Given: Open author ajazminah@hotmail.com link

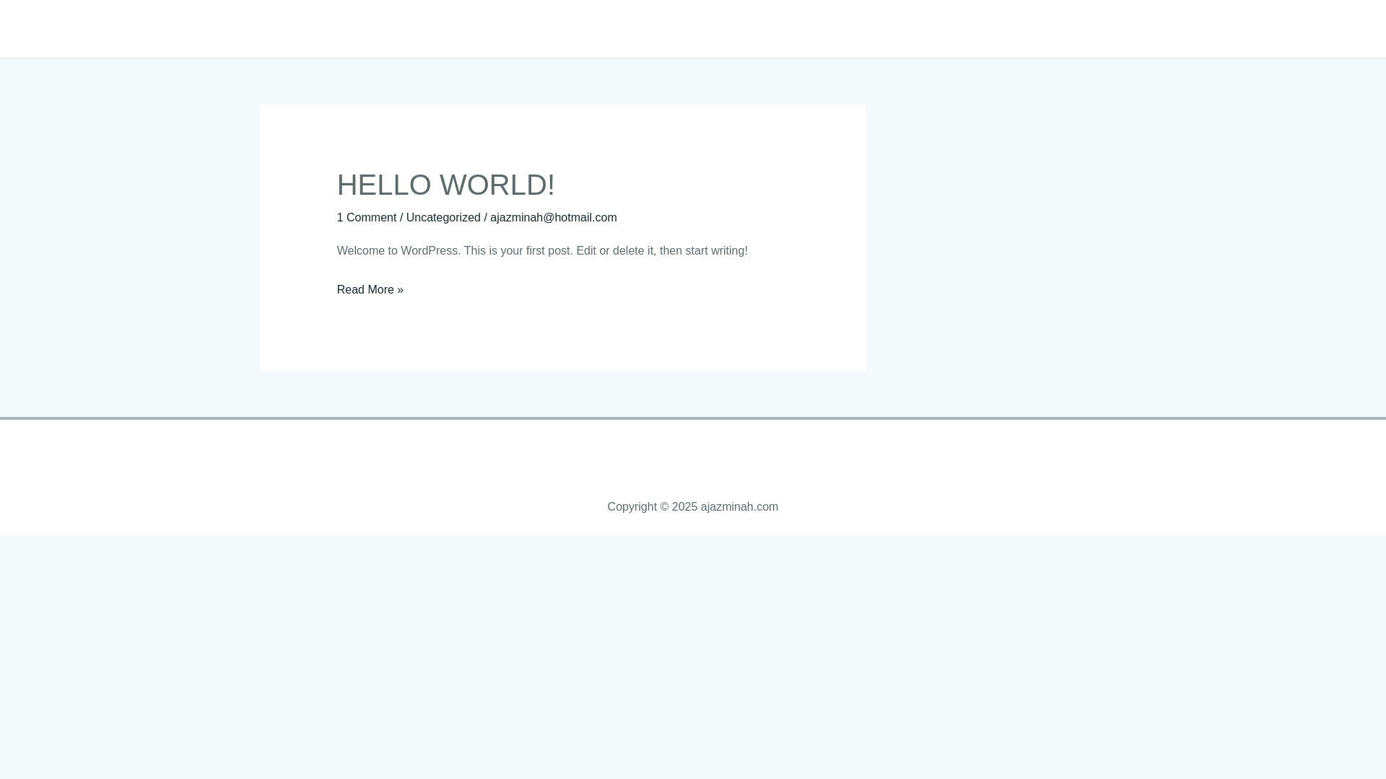Looking at the screenshot, I should click(x=554, y=217).
